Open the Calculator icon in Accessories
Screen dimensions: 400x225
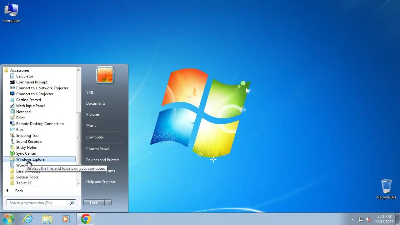[x=12, y=76]
